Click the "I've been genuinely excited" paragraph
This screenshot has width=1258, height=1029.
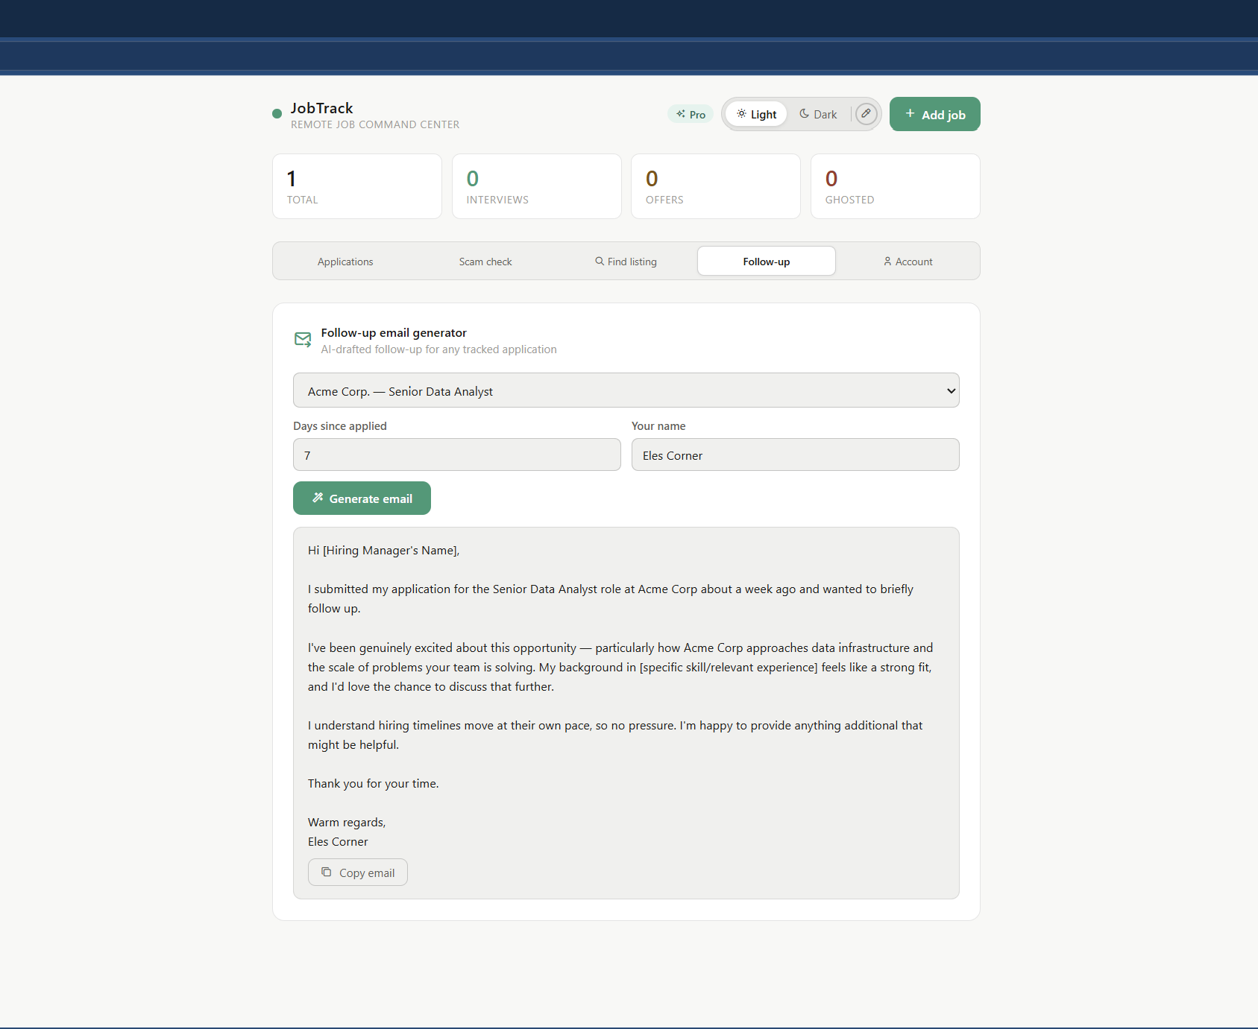click(620, 668)
